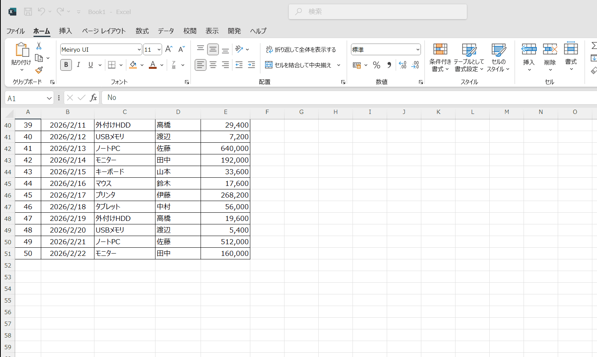
Task: Toggle 折り返して全体を表示する wrap text
Action: [301, 49]
